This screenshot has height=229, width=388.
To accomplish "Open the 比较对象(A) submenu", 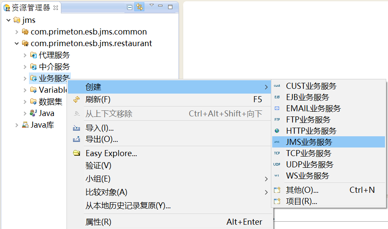I will click(x=169, y=192).
